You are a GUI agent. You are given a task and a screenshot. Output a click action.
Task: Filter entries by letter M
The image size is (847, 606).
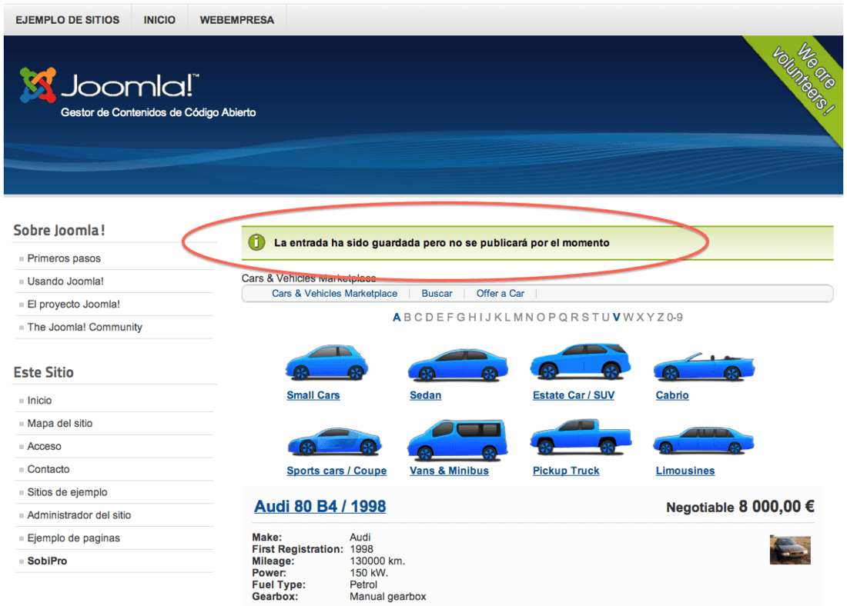pyautogui.click(x=518, y=318)
